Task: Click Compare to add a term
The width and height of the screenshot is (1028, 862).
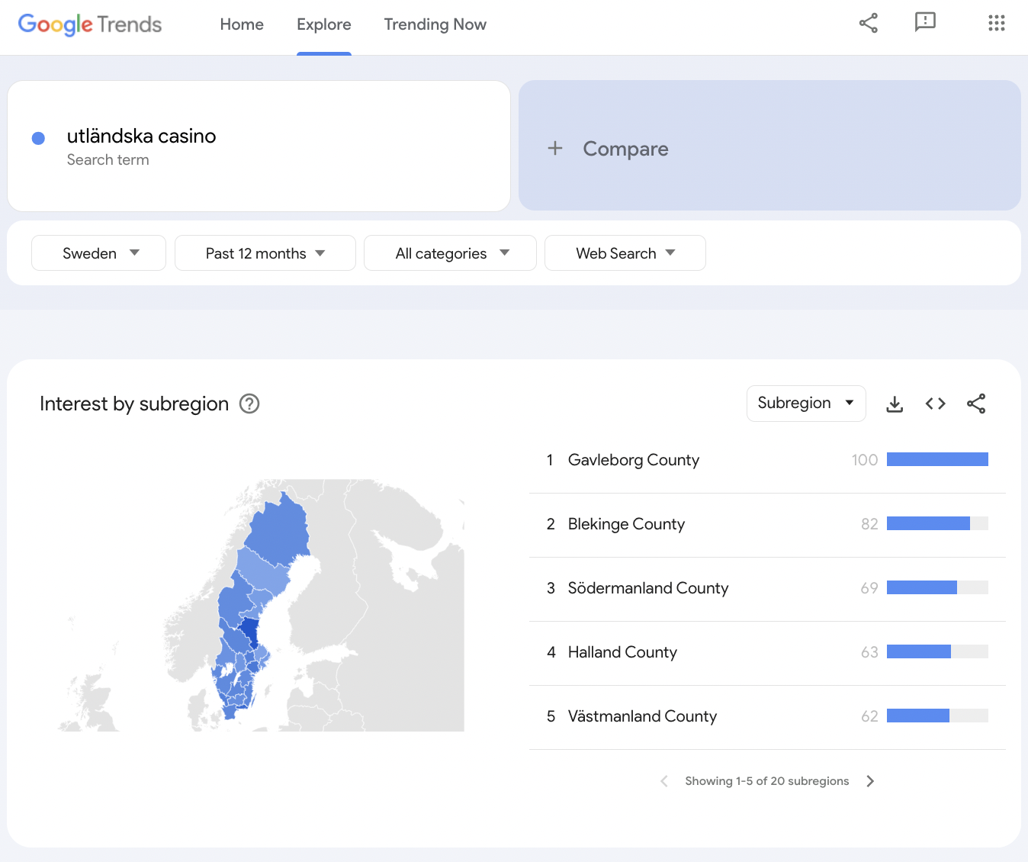Action: click(769, 146)
